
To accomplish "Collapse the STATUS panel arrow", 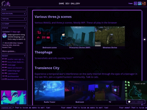I will click(x=25, y=28).
